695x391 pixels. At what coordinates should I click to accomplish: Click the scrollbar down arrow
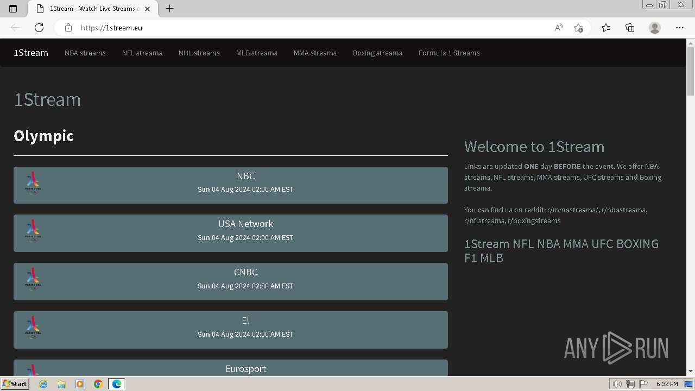[691, 371]
